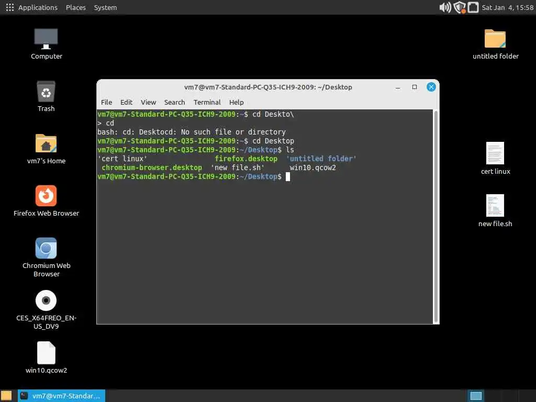This screenshot has width=536, height=402.
Task: Click the 'No such file or directory' error line
Action: coord(192,132)
